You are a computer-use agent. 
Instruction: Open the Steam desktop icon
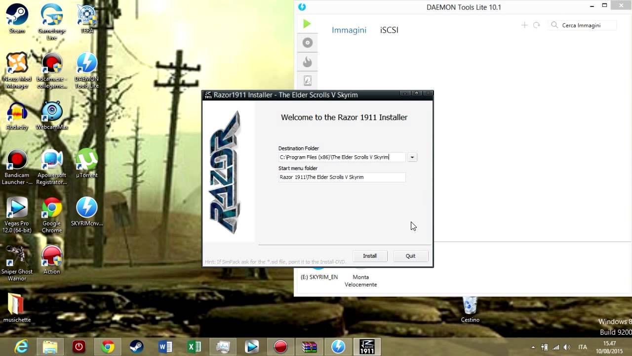[17, 19]
